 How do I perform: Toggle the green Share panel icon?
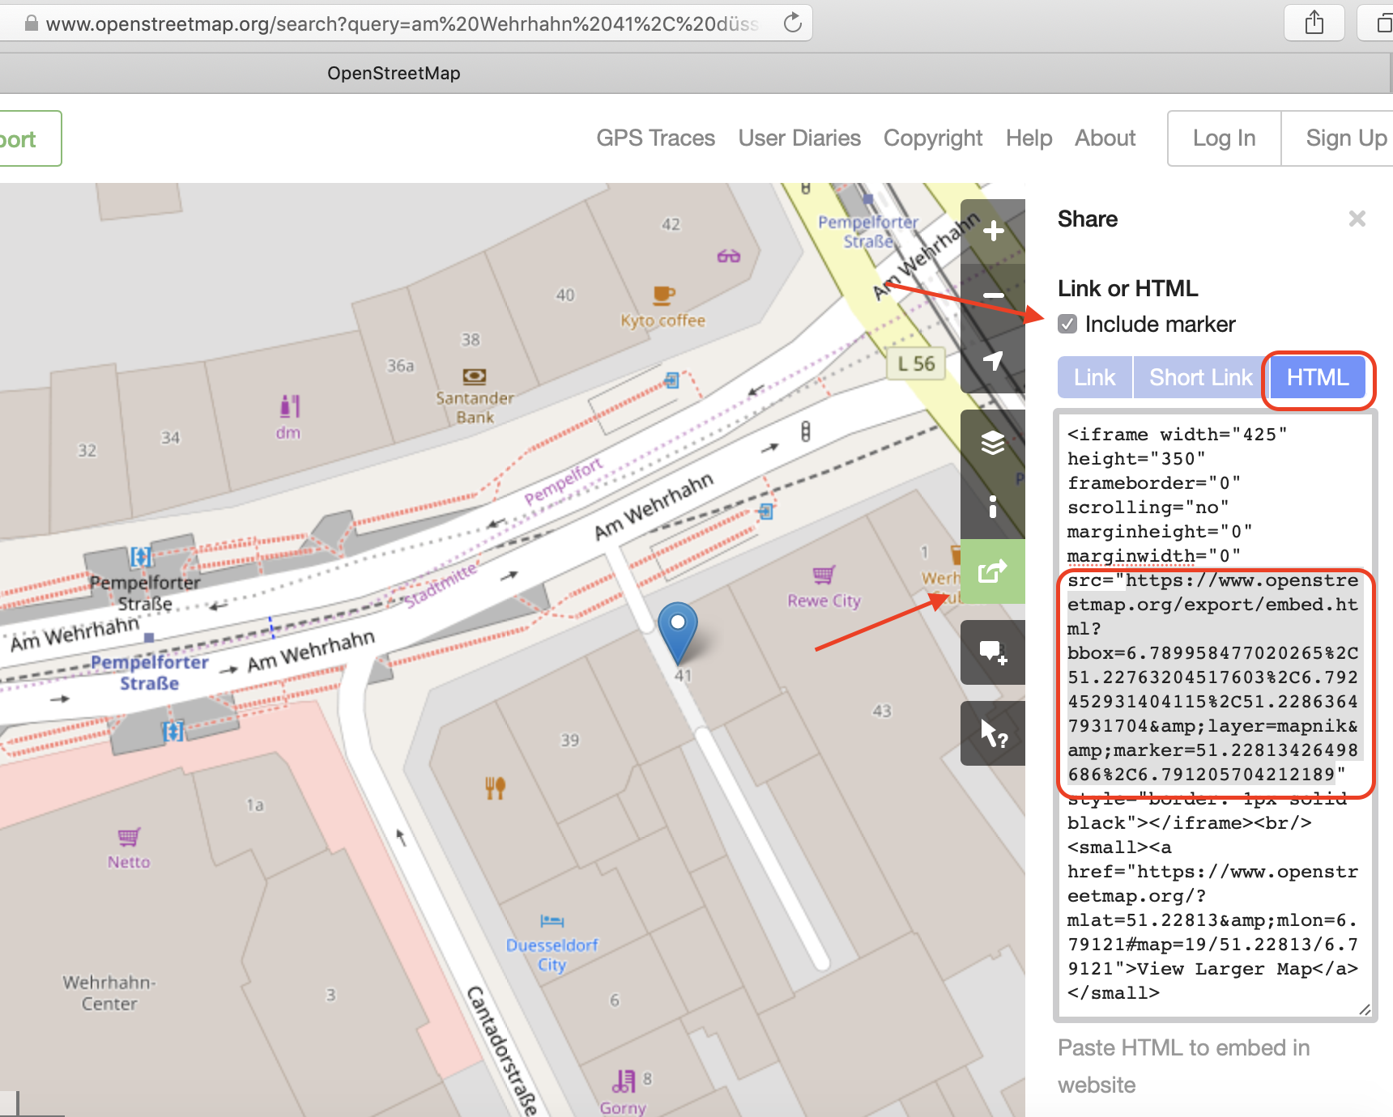click(x=993, y=571)
